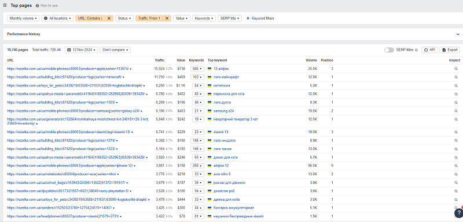The height and width of the screenshot is (222, 463).
Task: Open the 12 Nov 2024 date picker
Action: [81, 50]
